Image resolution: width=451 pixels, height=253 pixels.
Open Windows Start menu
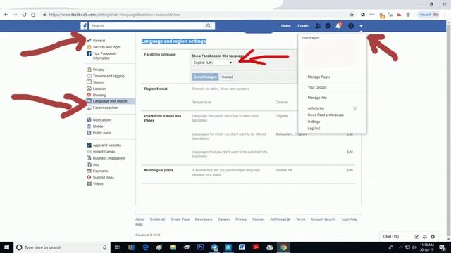point(6,247)
